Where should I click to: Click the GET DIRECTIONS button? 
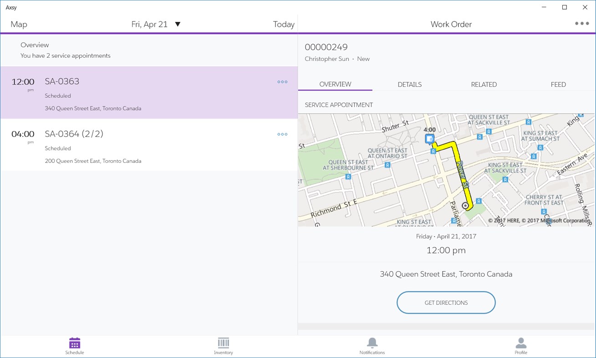(x=446, y=302)
